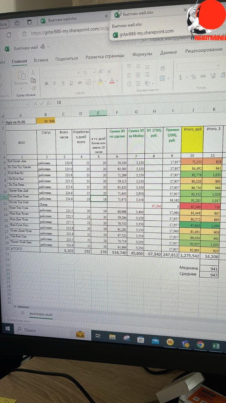226x403 pixels.
Task: Click the Медиана value 941
Action: pyautogui.click(x=209, y=269)
